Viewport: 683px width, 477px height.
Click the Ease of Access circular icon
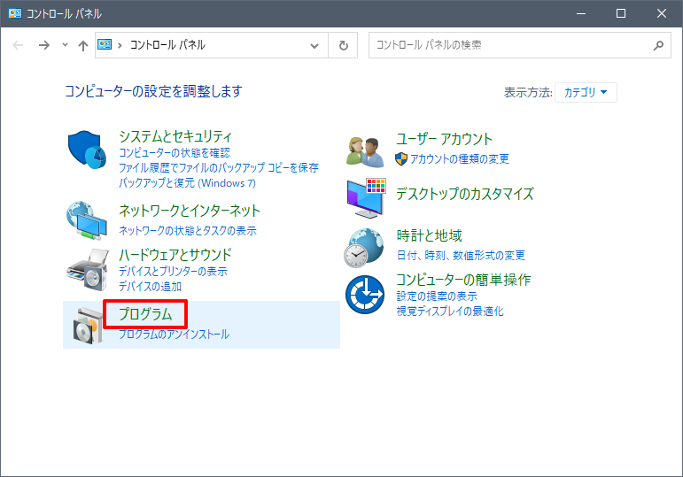[x=365, y=295]
